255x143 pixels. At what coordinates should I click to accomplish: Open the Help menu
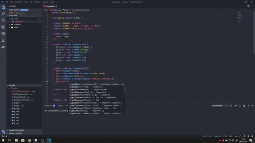coord(52,2)
